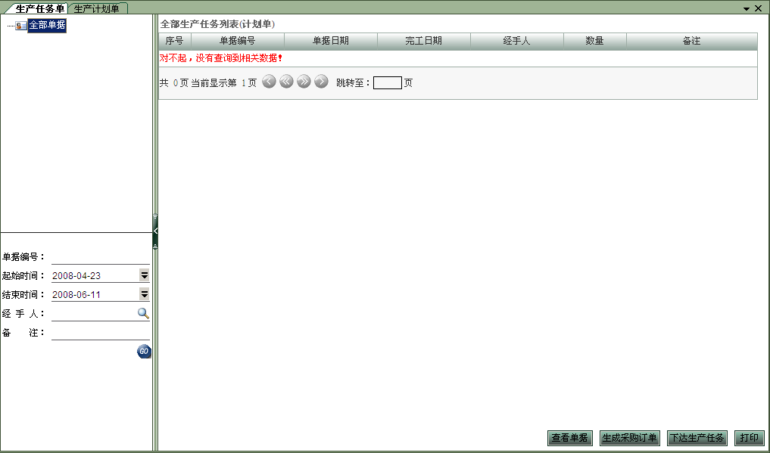Focus the 单据编号 input field
The height and width of the screenshot is (453, 770).
pos(101,257)
